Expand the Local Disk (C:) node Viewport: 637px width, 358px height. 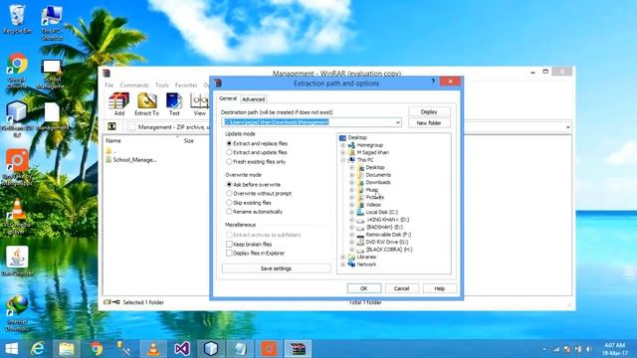coord(351,212)
